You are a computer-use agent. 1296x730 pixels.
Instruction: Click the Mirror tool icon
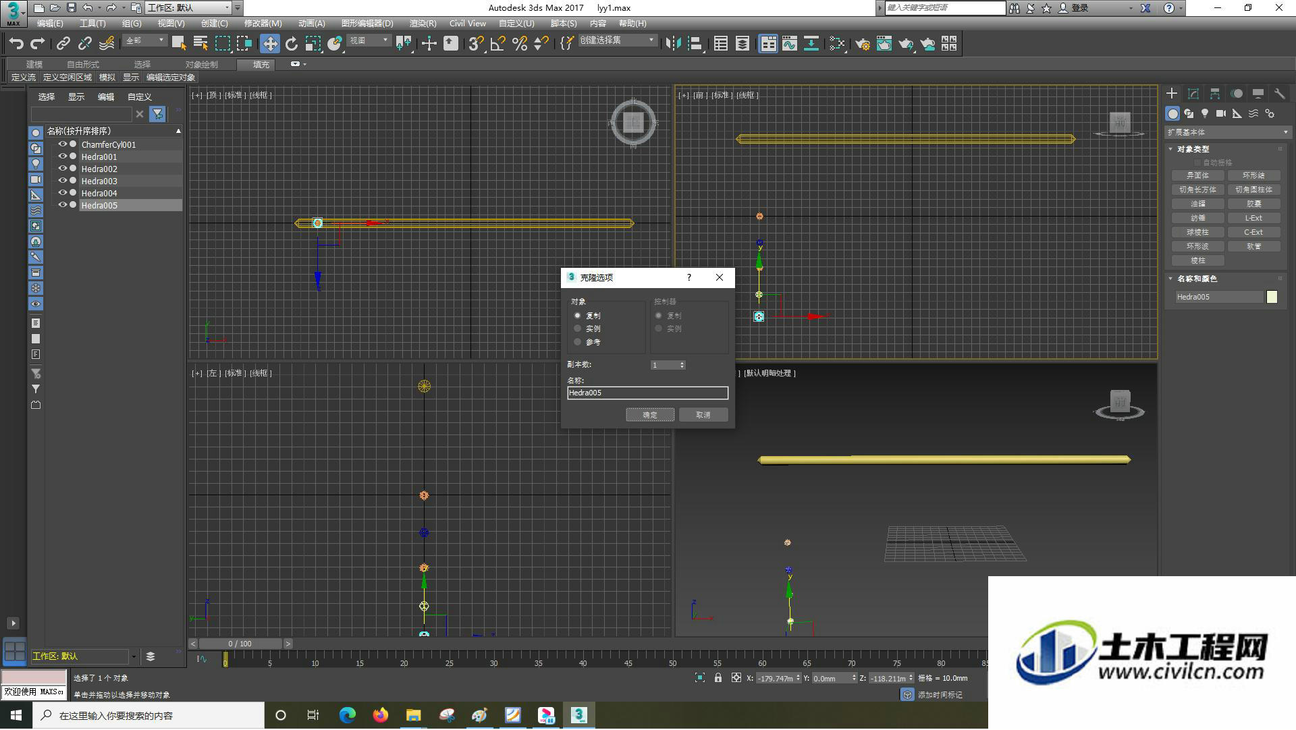point(673,44)
